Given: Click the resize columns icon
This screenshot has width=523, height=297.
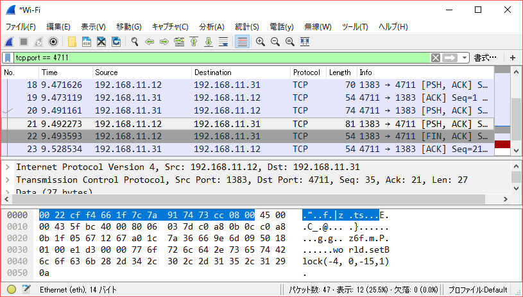Looking at the screenshot, I should (x=305, y=42).
